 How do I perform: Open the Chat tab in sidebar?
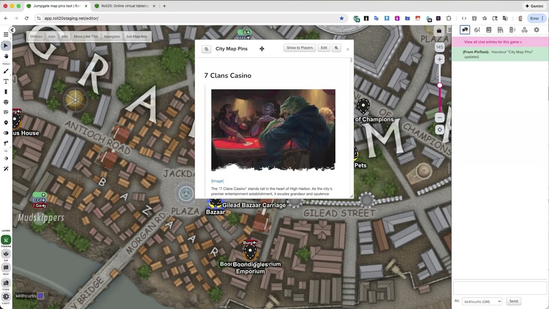465,30
